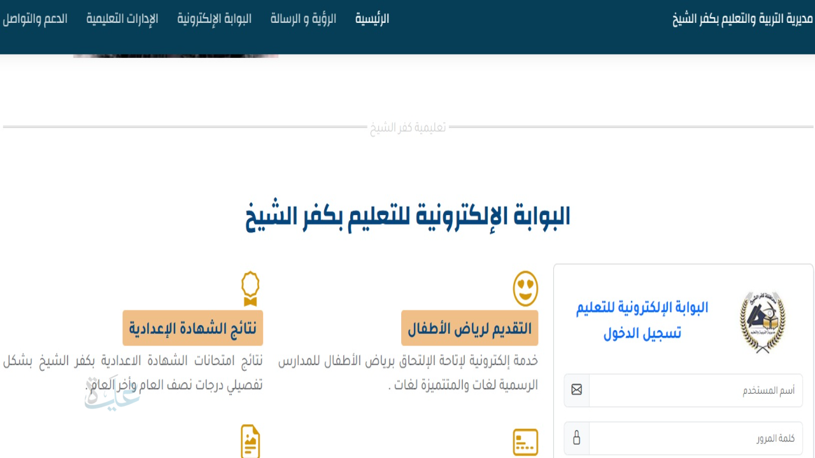Open الرؤية و الرسالة menu item
This screenshot has height=458, width=815.
click(x=303, y=19)
